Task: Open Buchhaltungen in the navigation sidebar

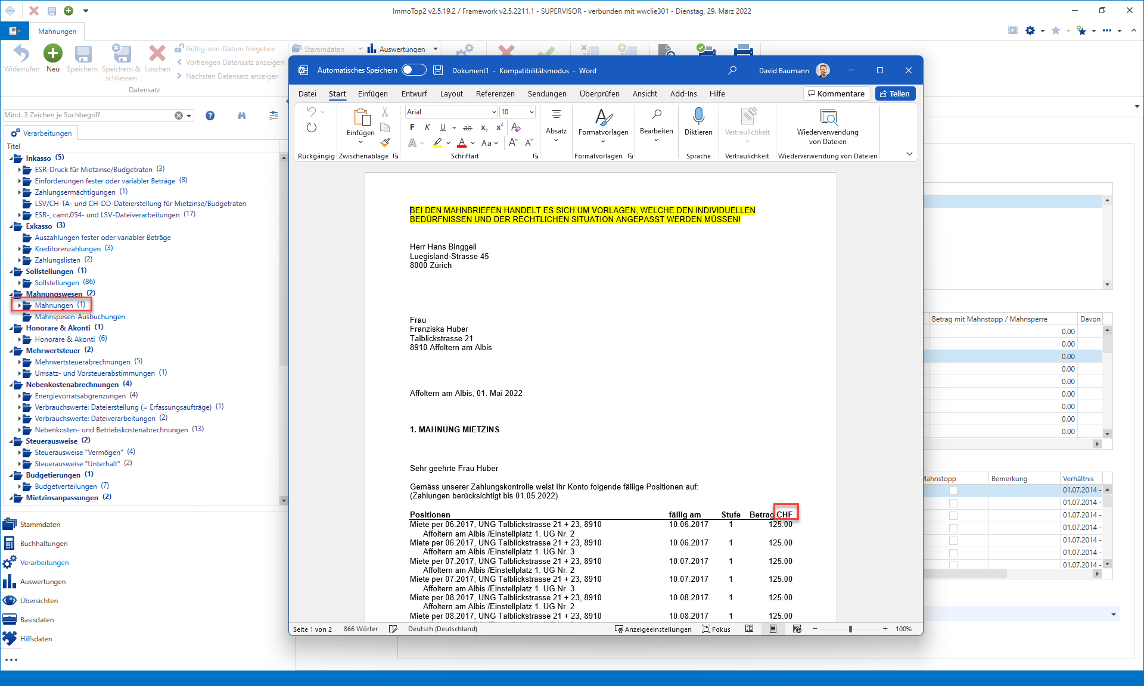Action: [43, 544]
